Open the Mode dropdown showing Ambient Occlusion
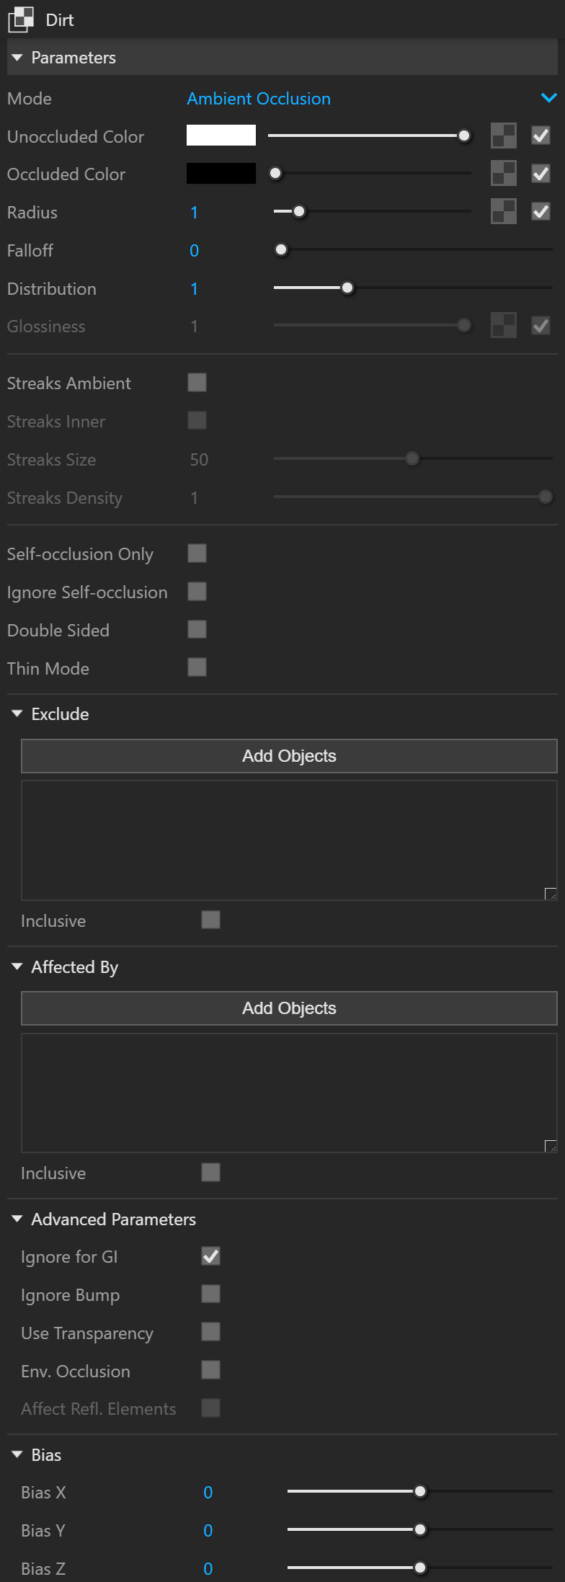Image resolution: width=565 pixels, height=1582 pixels. pyautogui.click(x=372, y=98)
